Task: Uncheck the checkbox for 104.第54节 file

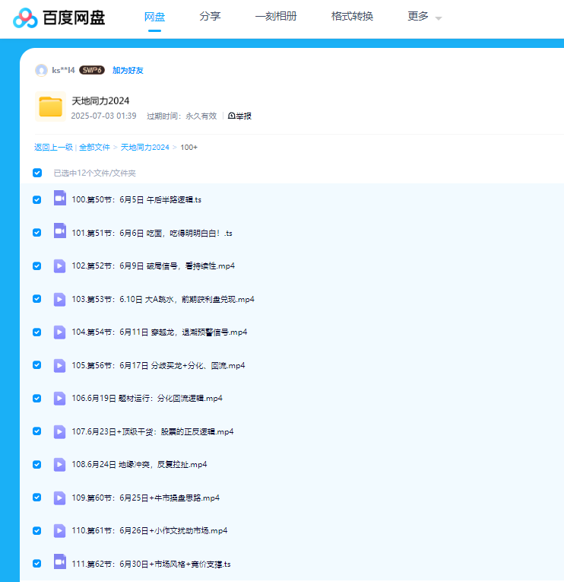Action: [x=37, y=332]
